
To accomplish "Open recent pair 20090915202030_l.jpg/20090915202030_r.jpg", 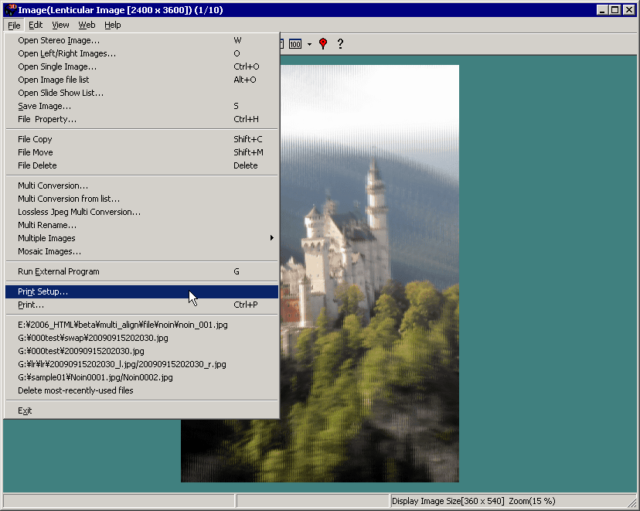I will (141, 364).
